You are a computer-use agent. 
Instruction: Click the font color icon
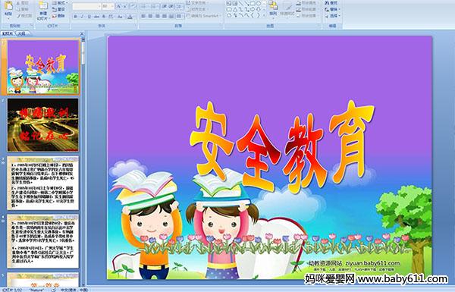click(130, 17)
